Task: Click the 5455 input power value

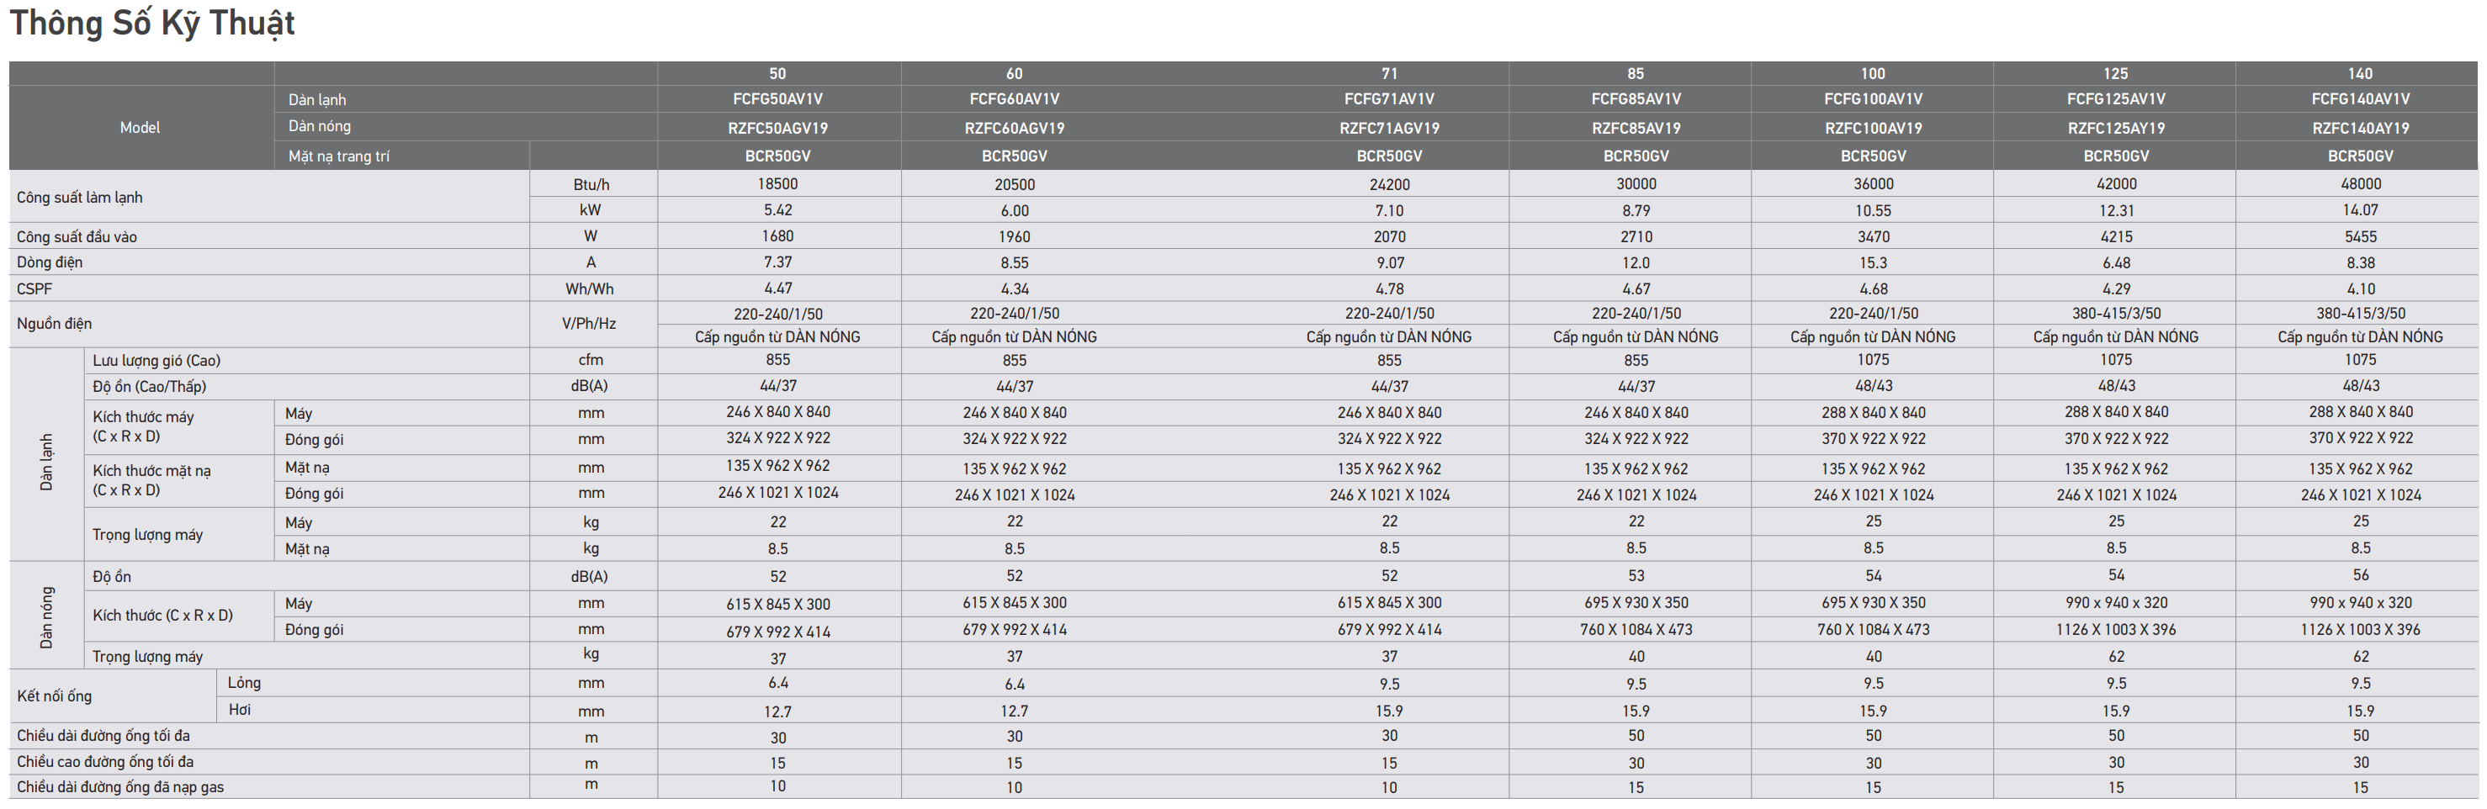Action: (2360, 236)
